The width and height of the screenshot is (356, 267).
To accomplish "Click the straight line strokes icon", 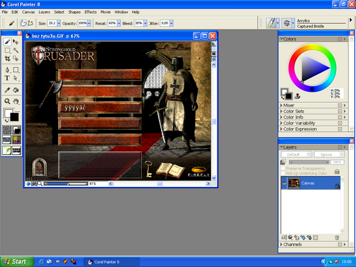I will click(30, 23).
